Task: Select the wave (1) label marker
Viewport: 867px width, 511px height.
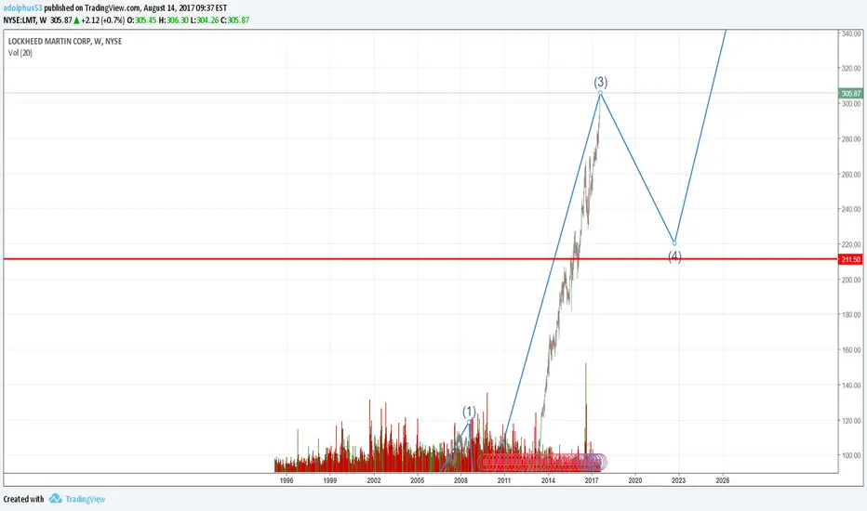Action: coord(469,412)
